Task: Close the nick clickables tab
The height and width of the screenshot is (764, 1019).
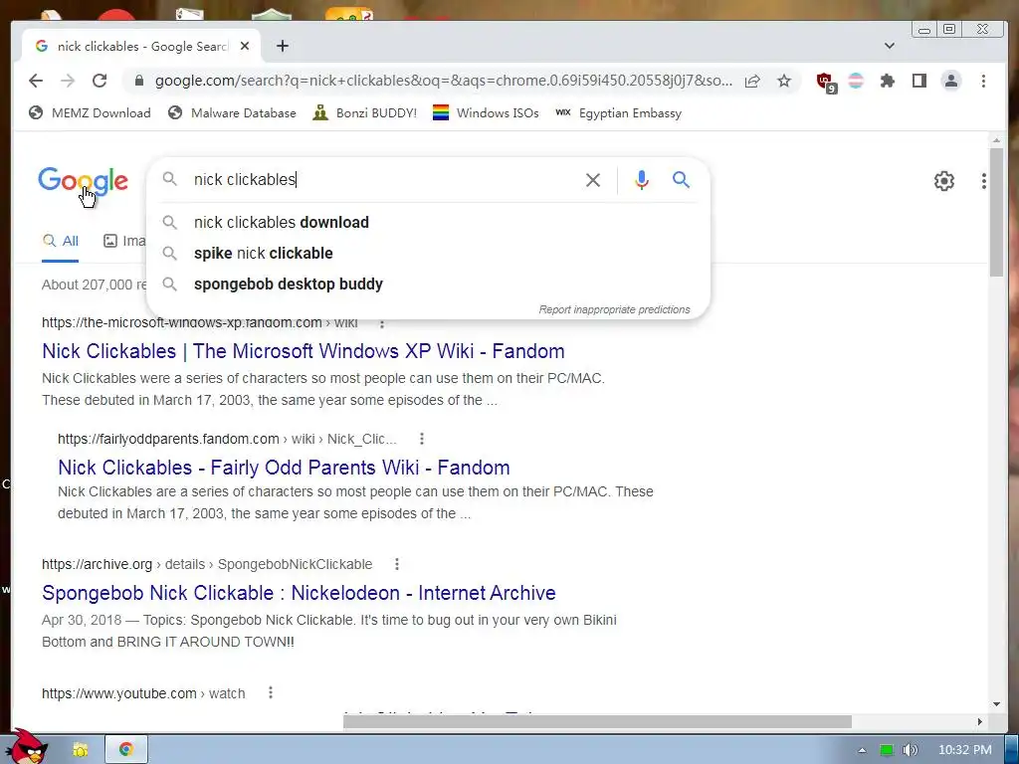Action: pyautogui.click(x=245, y=46)
